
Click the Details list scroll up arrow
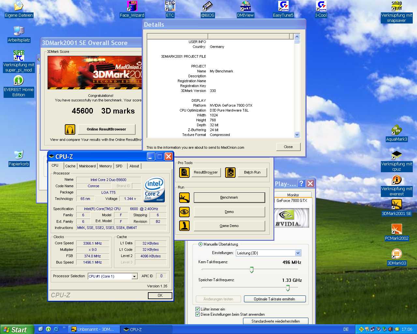(297, 37)
